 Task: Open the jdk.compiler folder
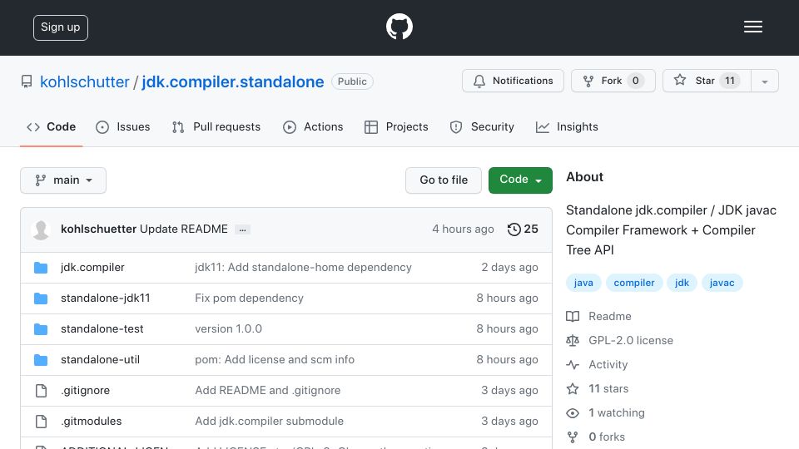point(92,267)
